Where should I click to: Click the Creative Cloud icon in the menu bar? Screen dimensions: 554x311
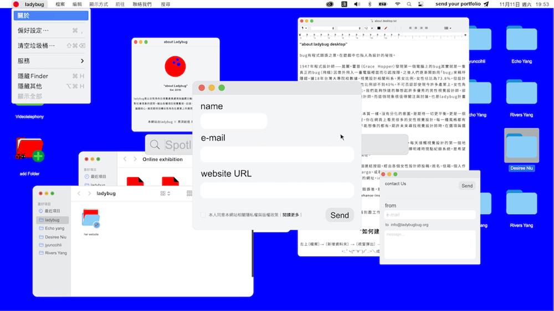point(330,4)
